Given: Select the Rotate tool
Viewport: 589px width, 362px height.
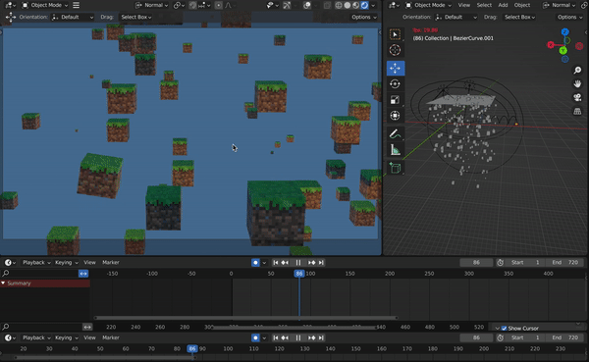Looking at the screenshot, I should 395,83.
